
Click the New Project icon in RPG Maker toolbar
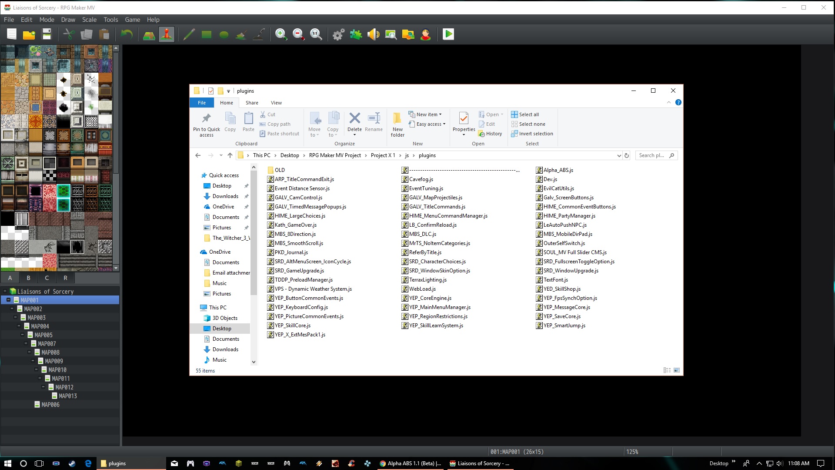pos(12,34)
